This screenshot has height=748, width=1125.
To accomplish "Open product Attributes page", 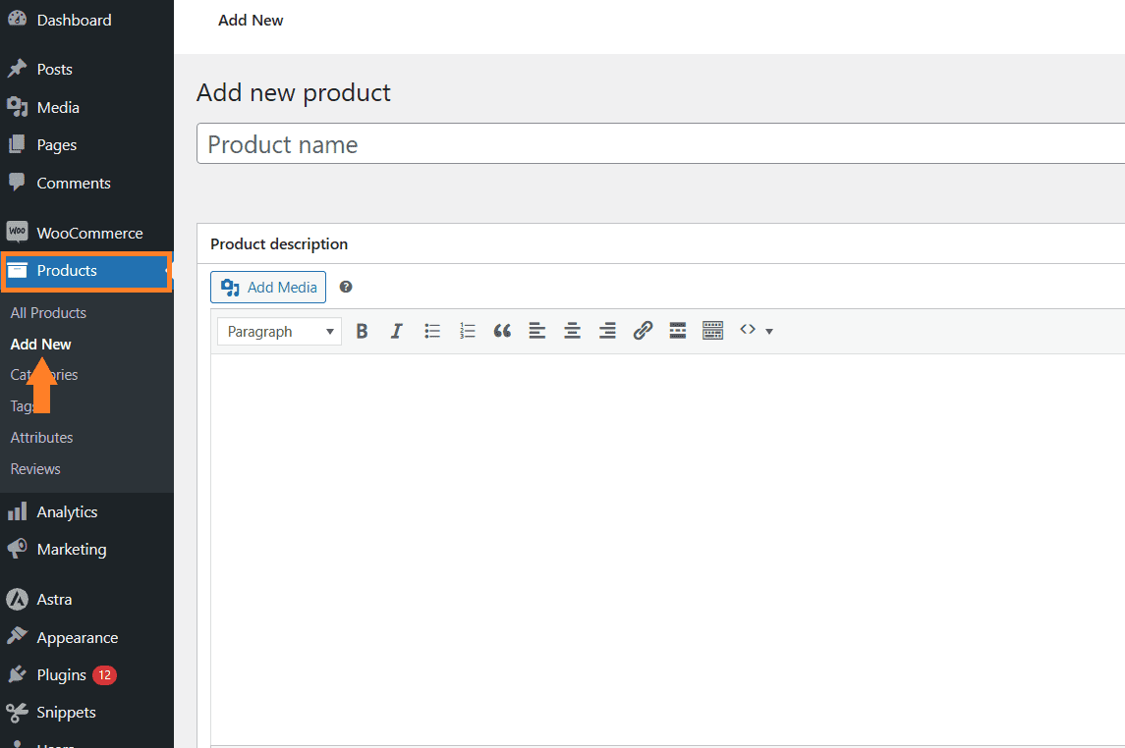I will (x=41, y=438).
